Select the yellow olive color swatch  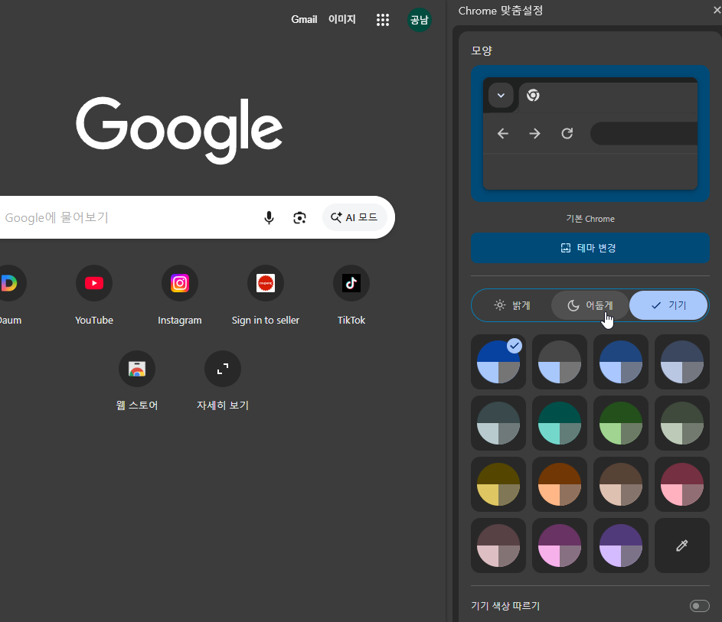pyautogui.click(x=498, y=484)
